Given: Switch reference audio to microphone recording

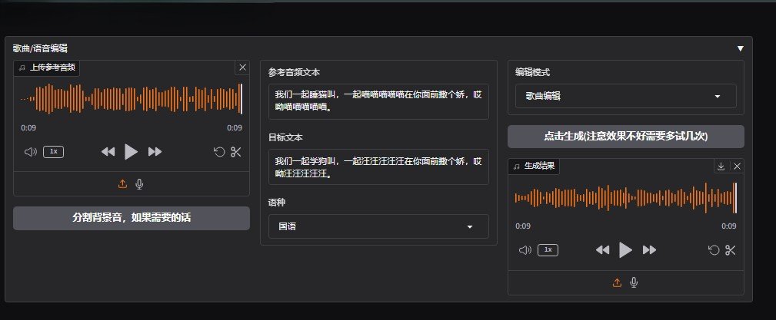Looking at the screenshot, I should click(139, 184).
